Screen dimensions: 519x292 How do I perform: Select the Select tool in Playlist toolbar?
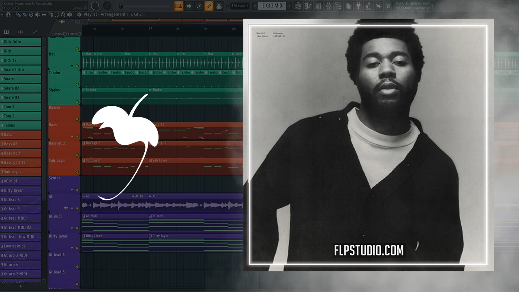57,15
